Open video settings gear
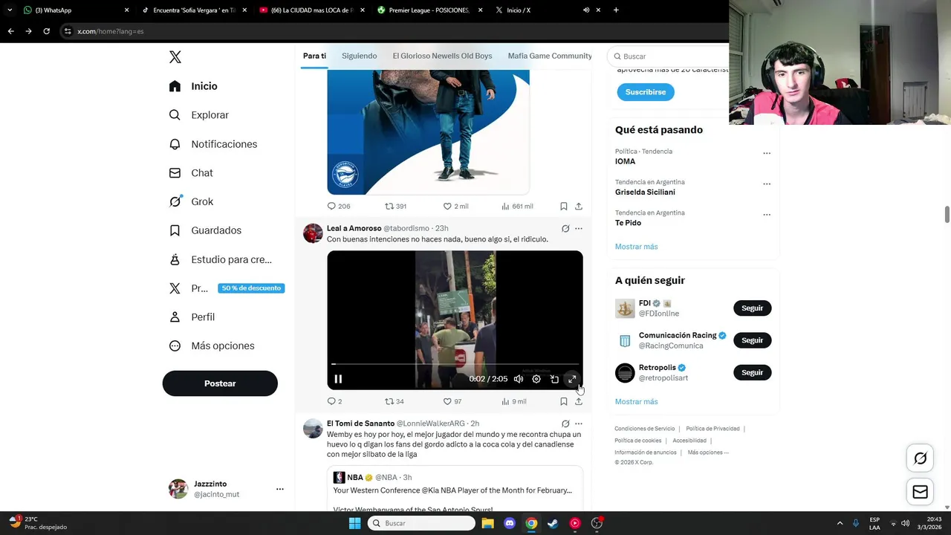Image resolution: width=951 pixels, height=535 pixels. [x=536, y=379]
